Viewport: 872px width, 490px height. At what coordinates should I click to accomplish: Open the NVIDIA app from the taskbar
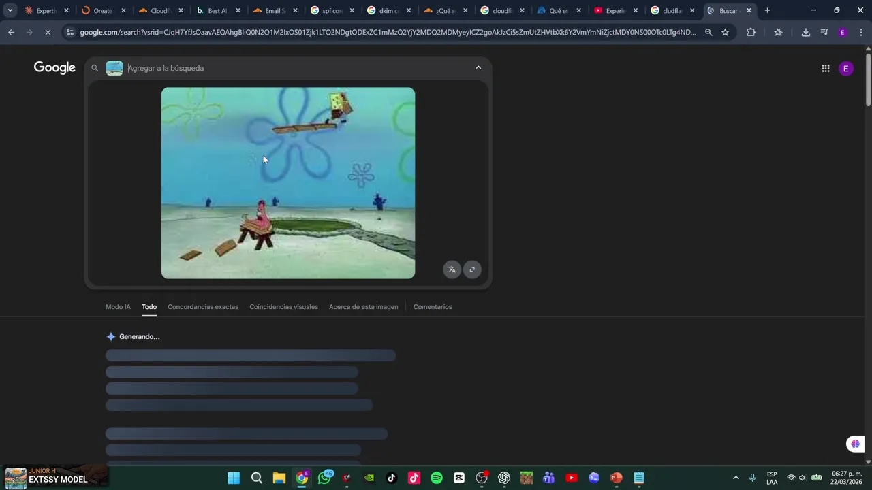tap(369, 478)
